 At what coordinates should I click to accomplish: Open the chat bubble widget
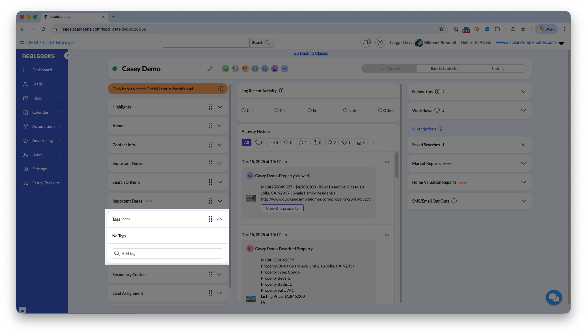pyautogui.click(x=554, y=297)
